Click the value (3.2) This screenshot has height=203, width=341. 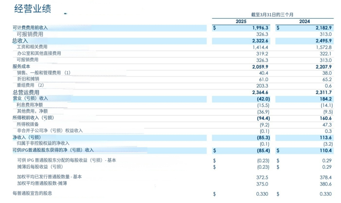coord(328,144)
